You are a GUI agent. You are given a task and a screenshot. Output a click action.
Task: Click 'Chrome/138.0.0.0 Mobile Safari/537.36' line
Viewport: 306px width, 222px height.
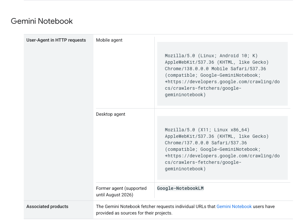coord(215,69)
